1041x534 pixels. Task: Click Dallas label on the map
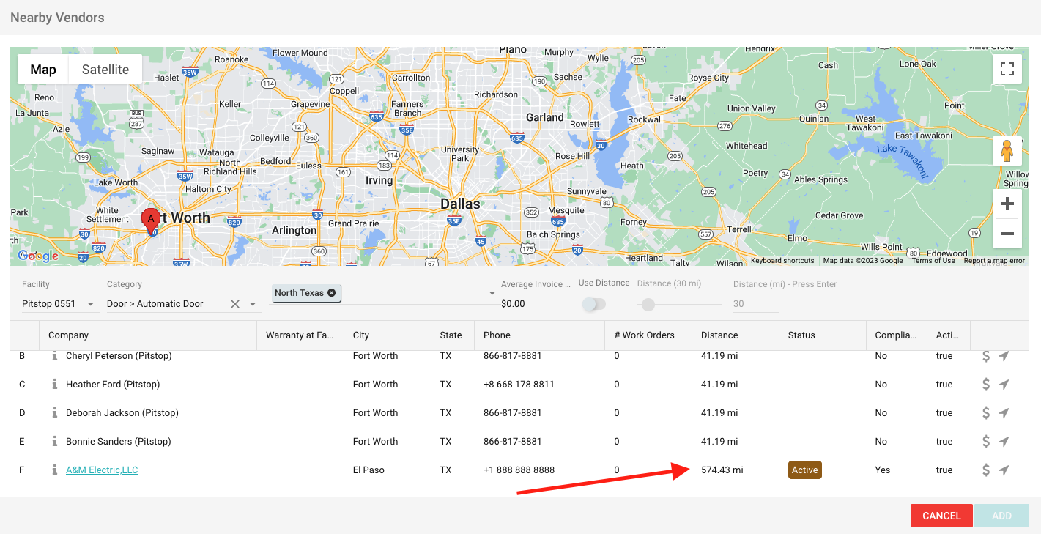tap(460, 204)
